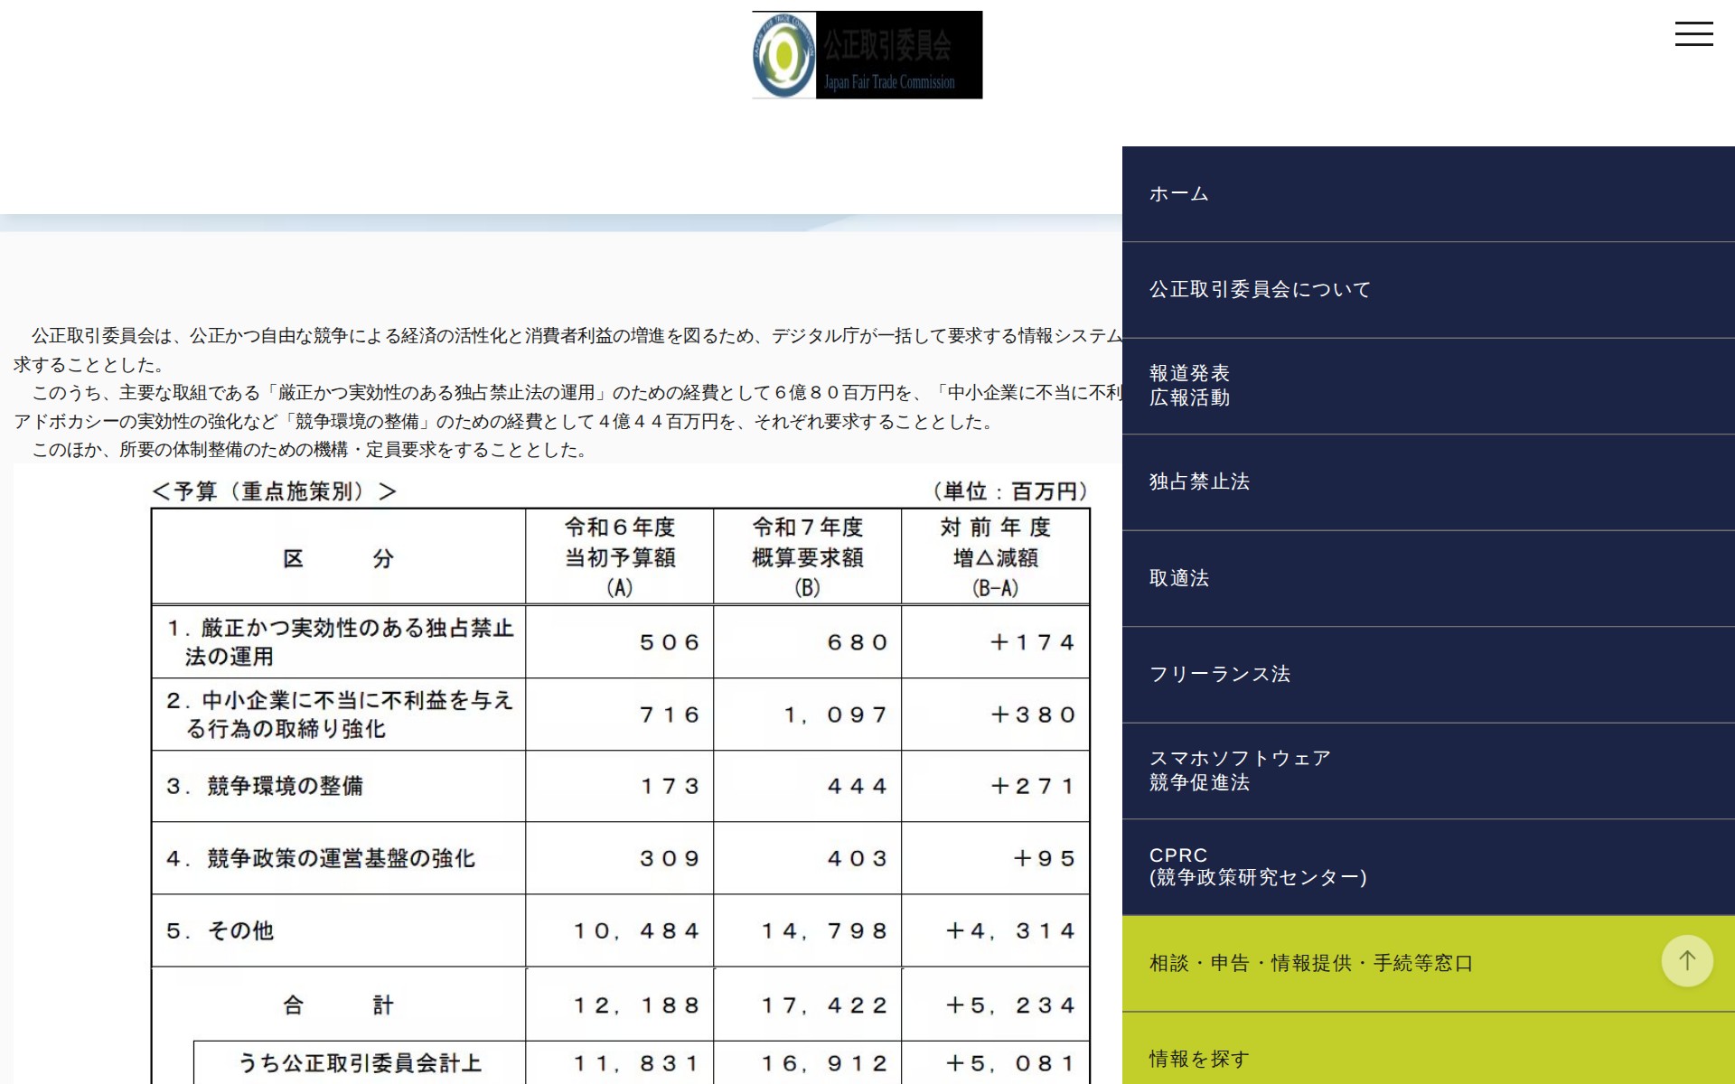The image size is (1735, 1084).
Task: Click the 相談・申告・情報提供・手続等窓口 banner
Action: coord(1309,963)
